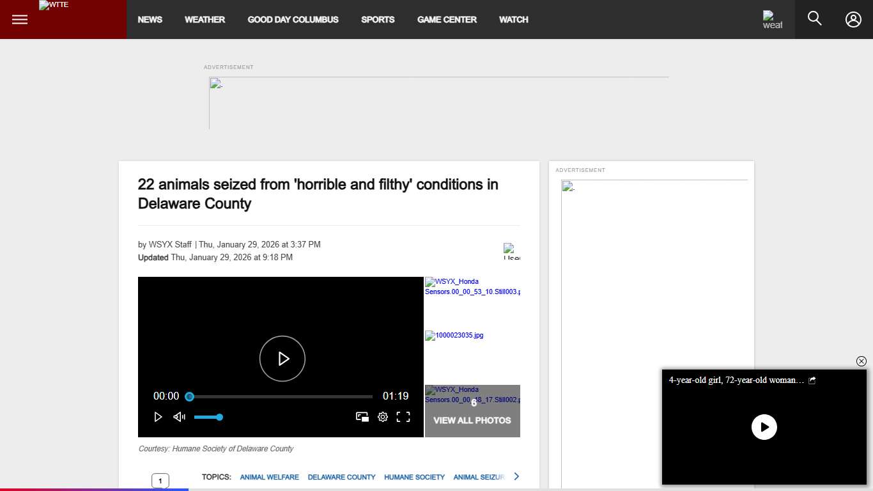Close the floating mini video player

click(861, 361)
